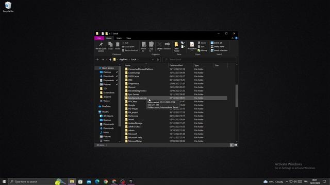Open the Move to menu
The image size is (330, 185).
(x=143, y=47)
